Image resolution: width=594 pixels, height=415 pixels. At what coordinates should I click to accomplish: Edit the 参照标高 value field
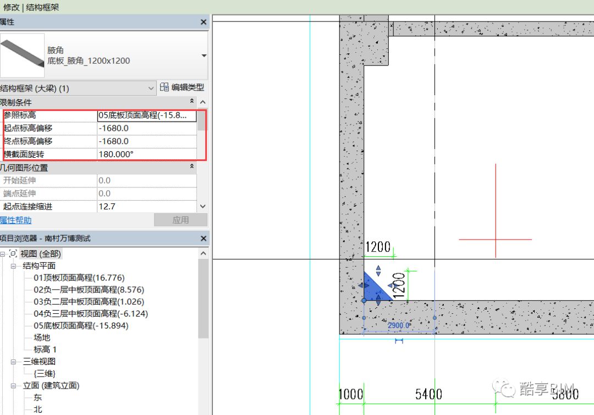(147, 115)
